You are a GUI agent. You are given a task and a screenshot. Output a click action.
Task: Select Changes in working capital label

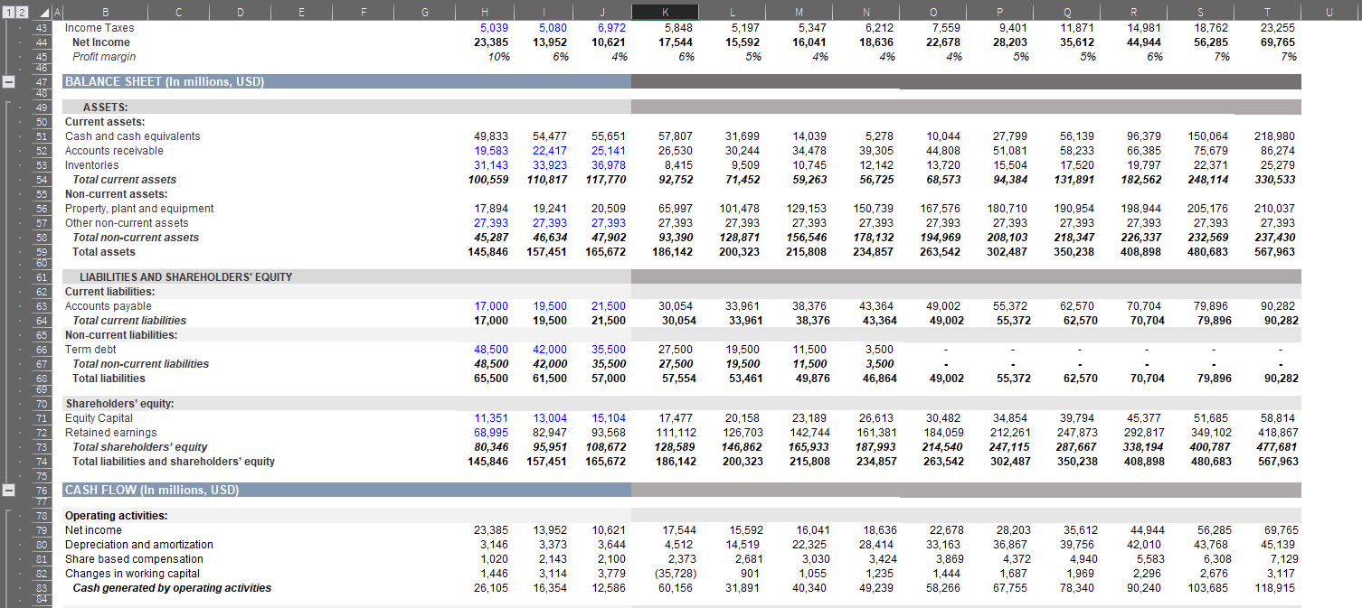132,574
